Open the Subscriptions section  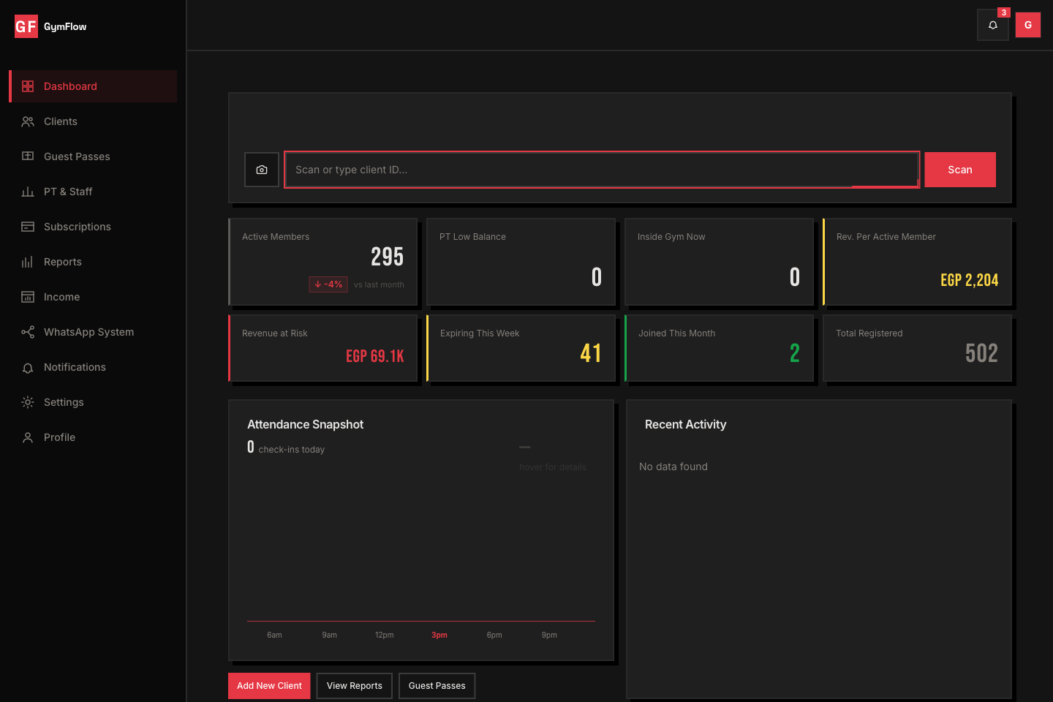[x=78, y=227]
